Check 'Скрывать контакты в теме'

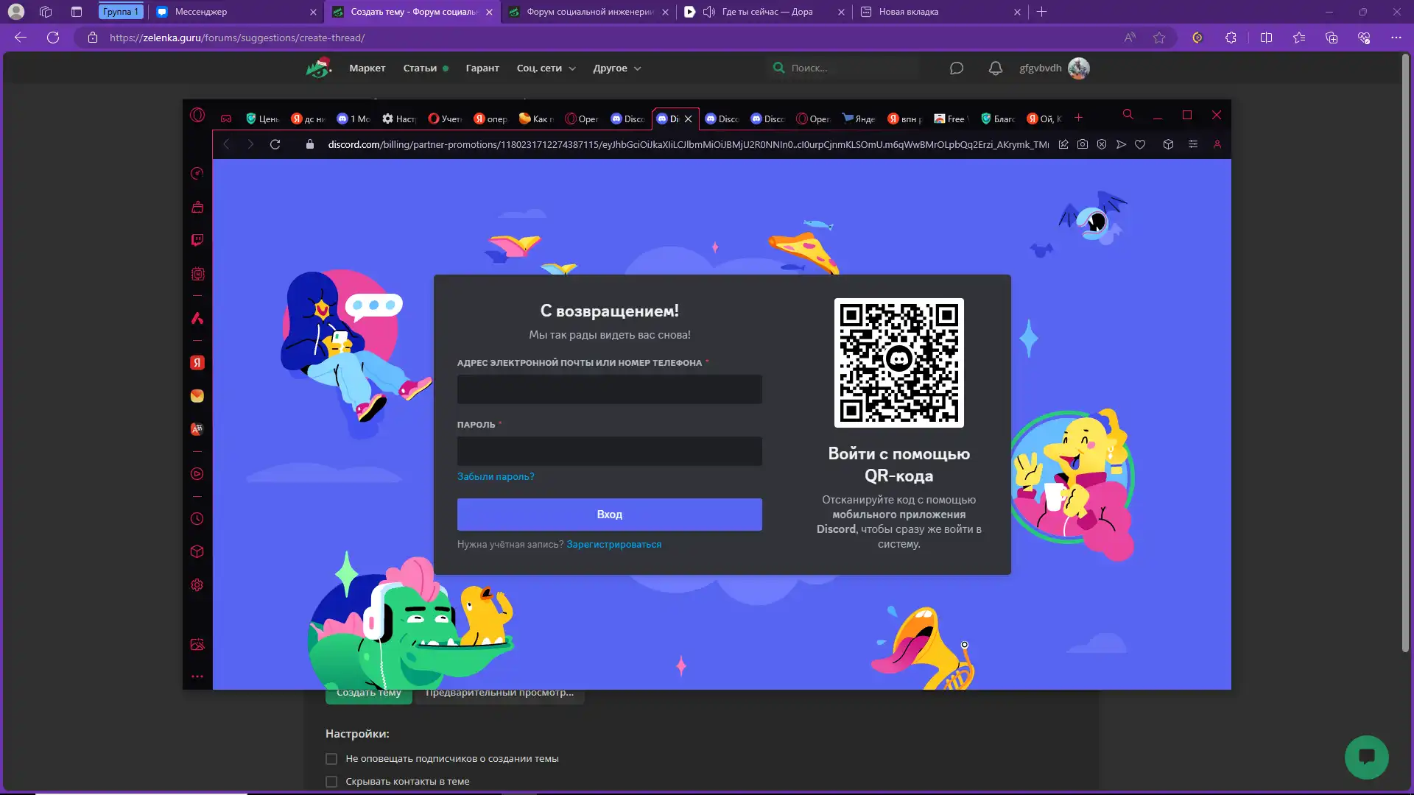click(x=331, y=782)
